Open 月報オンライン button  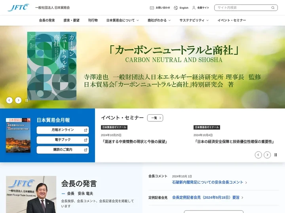[x=63, y=130]
